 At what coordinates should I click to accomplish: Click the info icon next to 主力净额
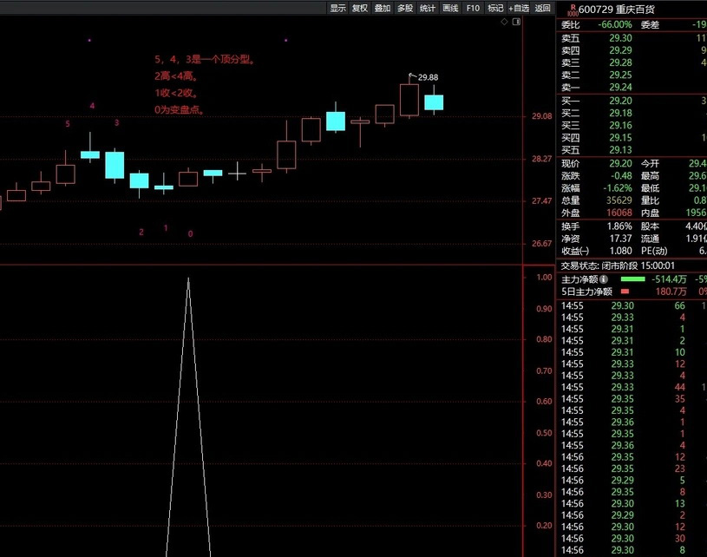[x=603, y=279]
